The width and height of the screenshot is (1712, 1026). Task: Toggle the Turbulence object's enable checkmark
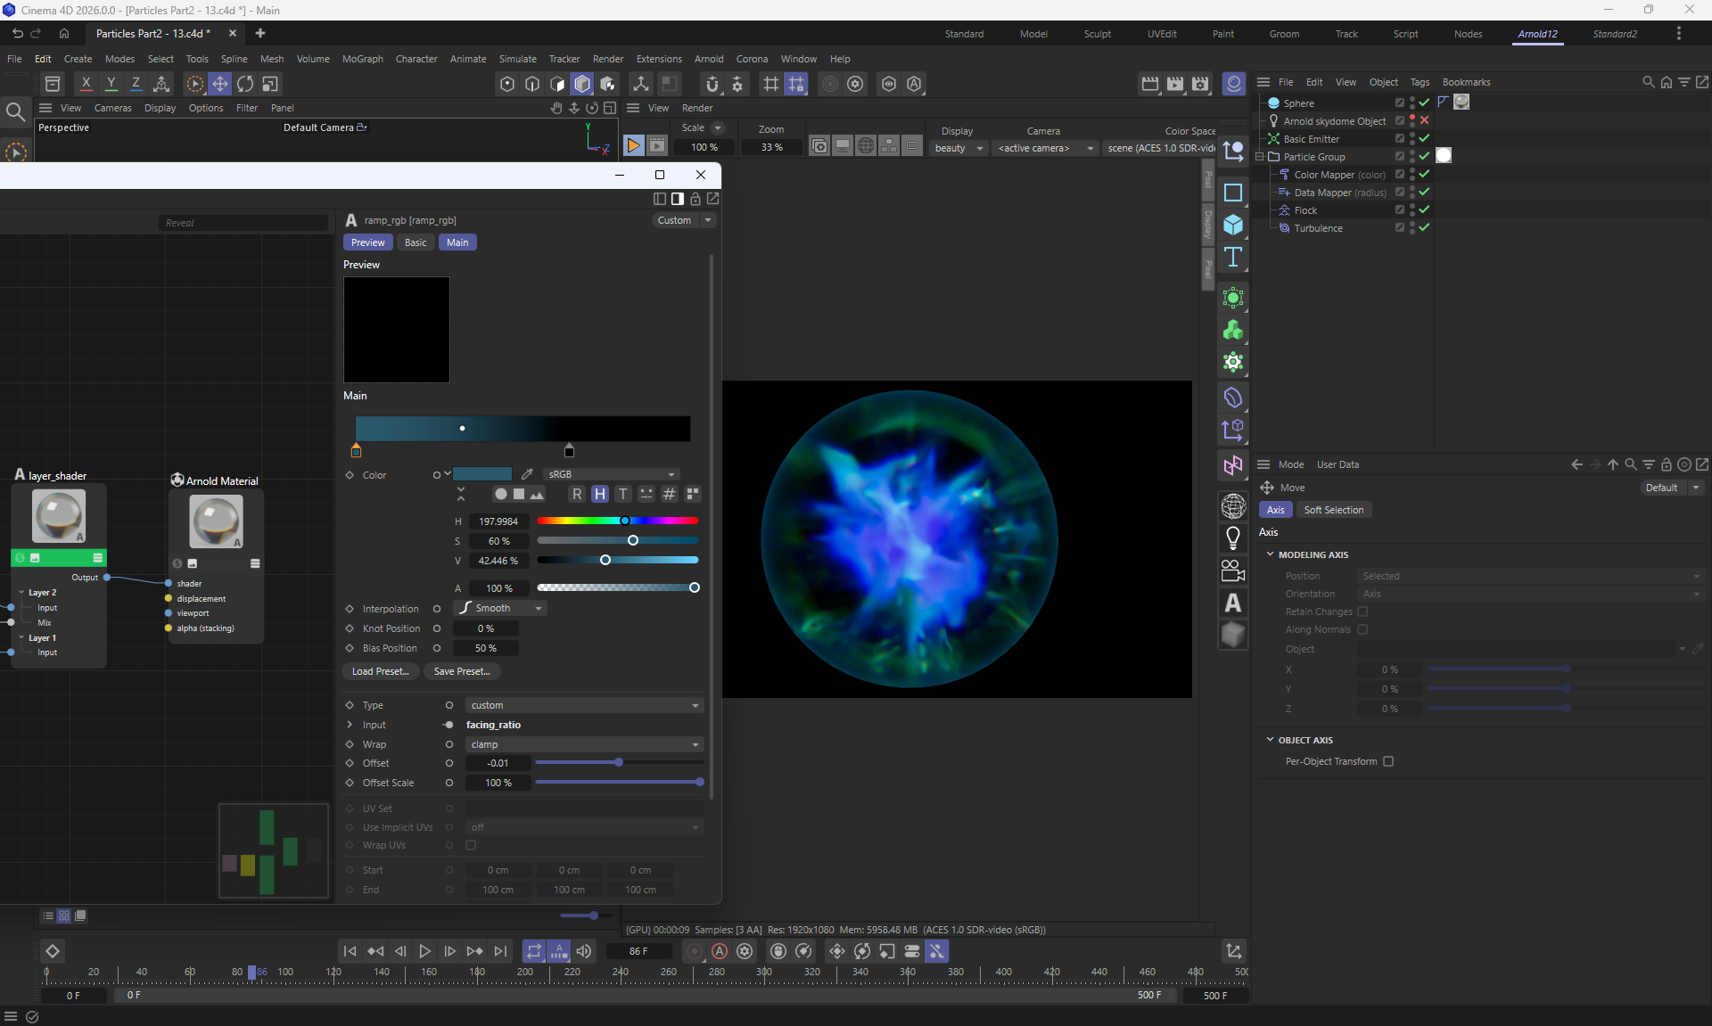[1424, 228]
